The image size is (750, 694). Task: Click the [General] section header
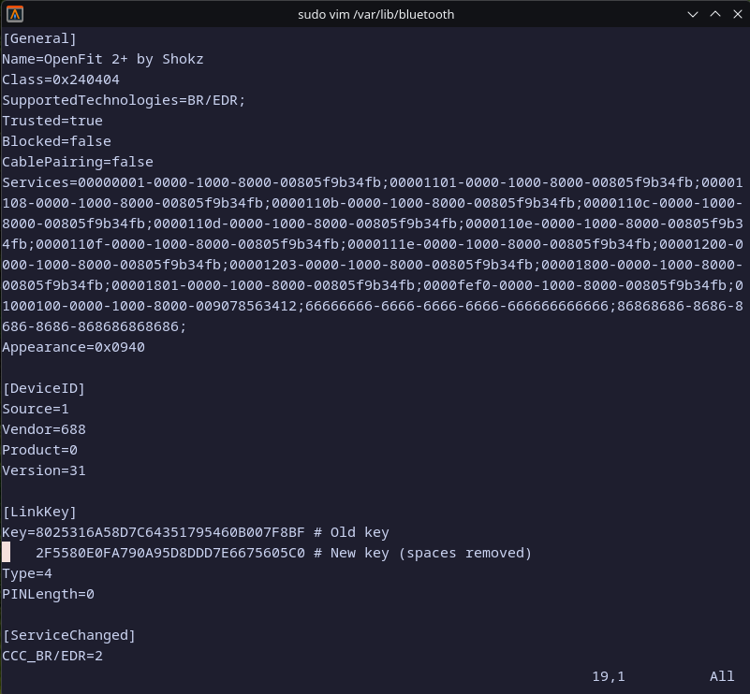pos(39,38)
